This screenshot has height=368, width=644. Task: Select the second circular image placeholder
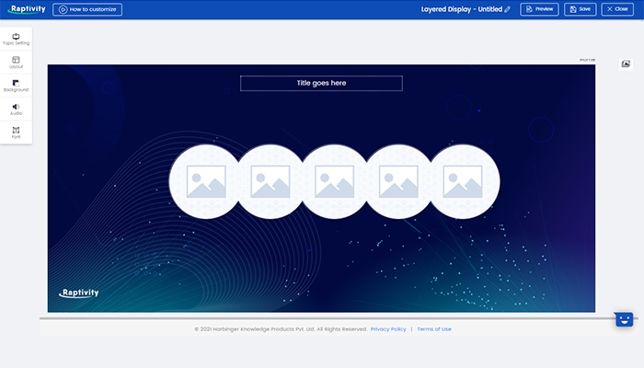[x=270, y=181]
